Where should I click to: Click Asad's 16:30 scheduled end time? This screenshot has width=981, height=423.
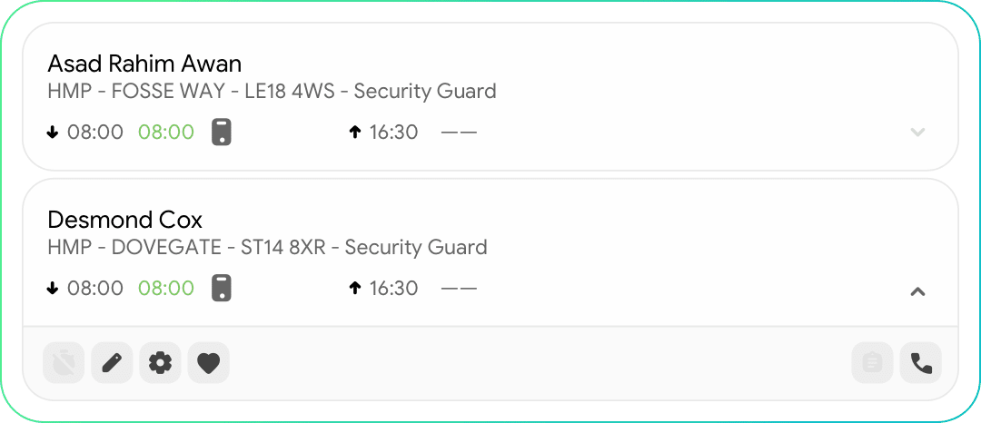(x=393, y=133)
